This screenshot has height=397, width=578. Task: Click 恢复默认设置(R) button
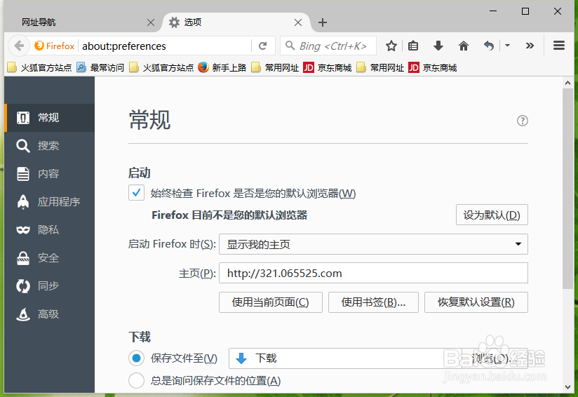point(476,302)
